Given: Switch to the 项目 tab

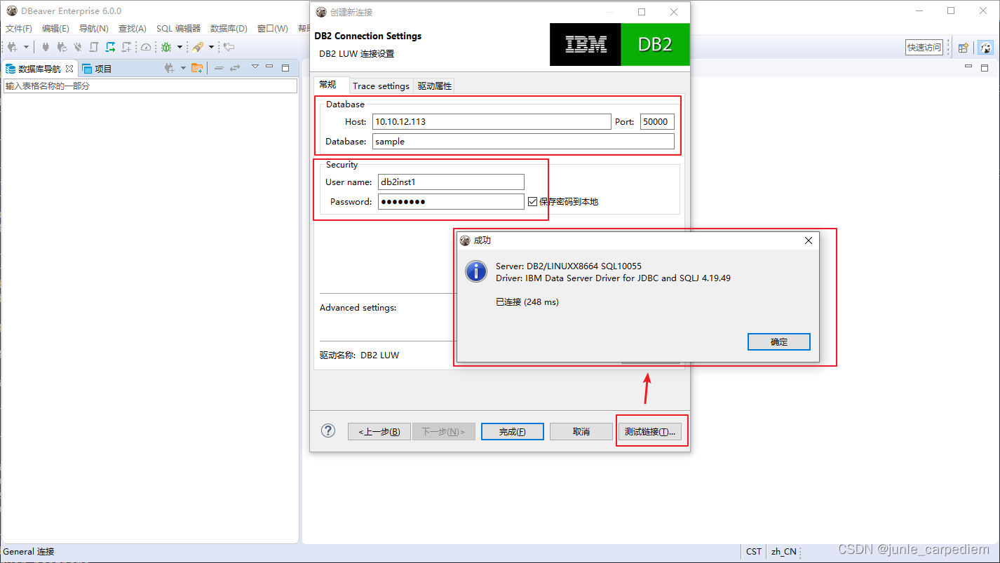Looking at the screenshot, I should (x=97, y=69).
